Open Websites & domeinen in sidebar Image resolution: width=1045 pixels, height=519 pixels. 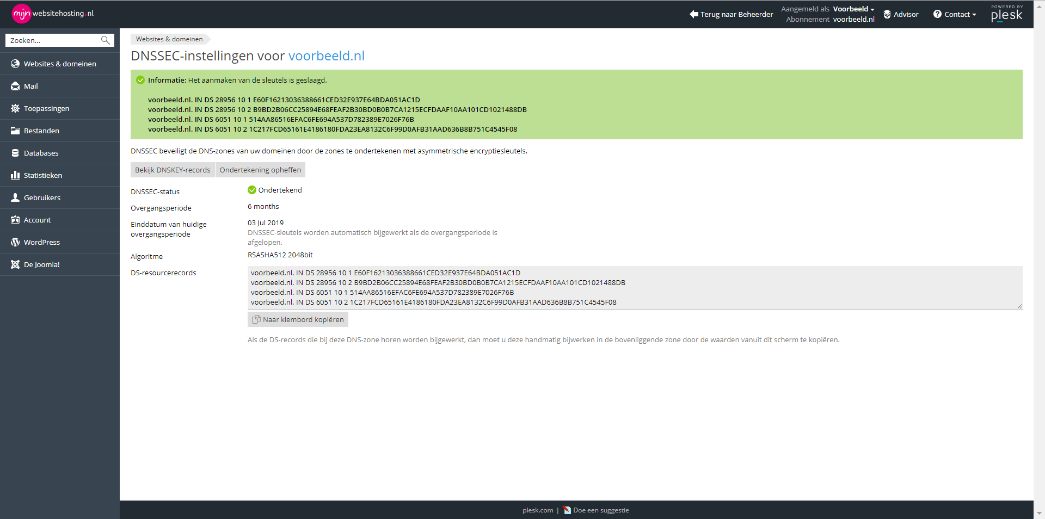pos(60,64)
